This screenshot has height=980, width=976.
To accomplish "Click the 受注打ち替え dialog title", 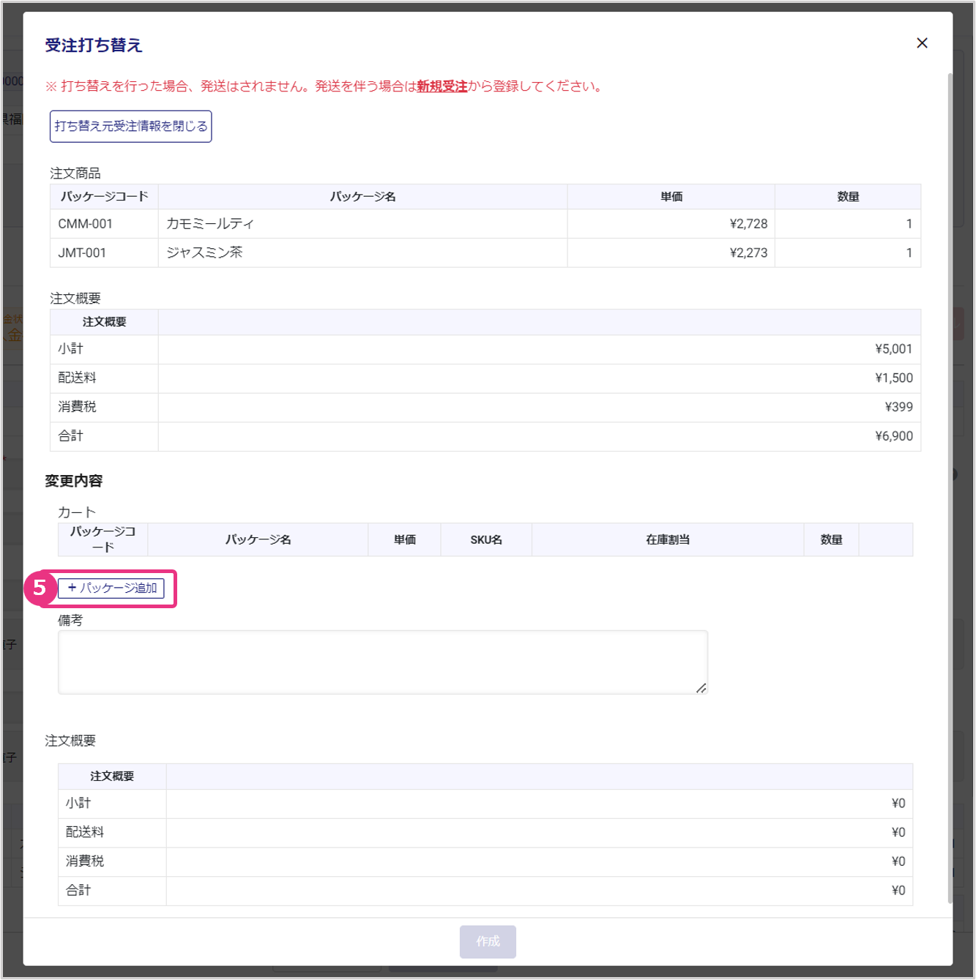I will tap(94, 45).
